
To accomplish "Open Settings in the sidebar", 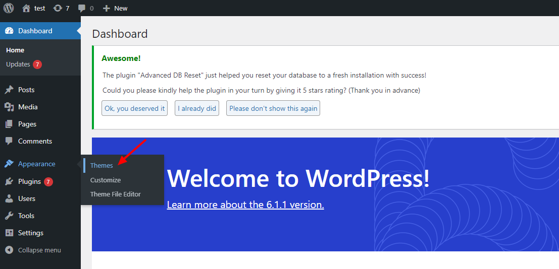I will [x=31, y=233].
